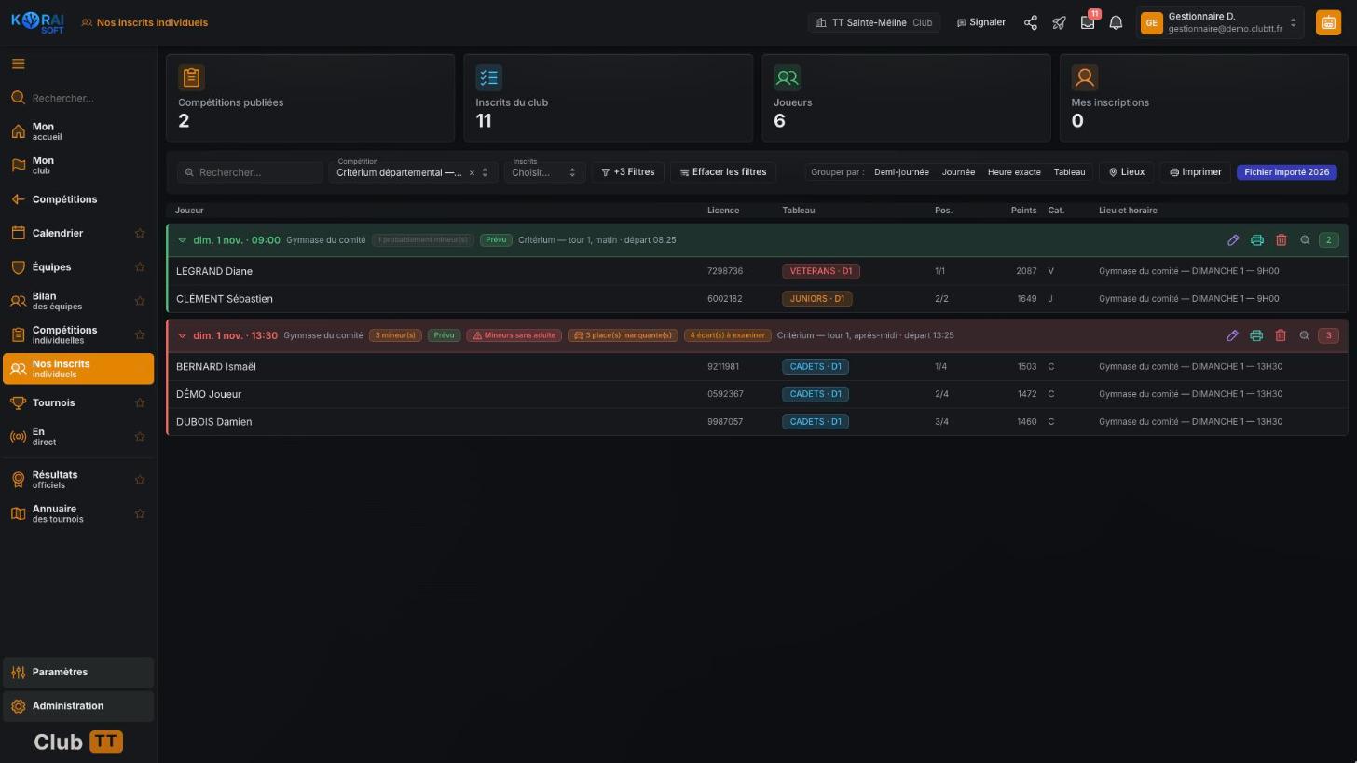Favorite the Calendrier menu item star
1357x763 pixels.
pyautogui.click(x=140, y=233)
